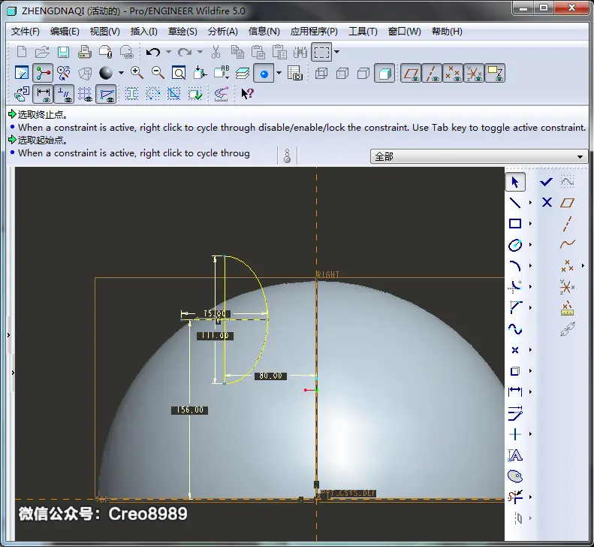Screen dimensions: 594x547
Task: Cancel sketch with blue X
Action: (x=547, y=202)
